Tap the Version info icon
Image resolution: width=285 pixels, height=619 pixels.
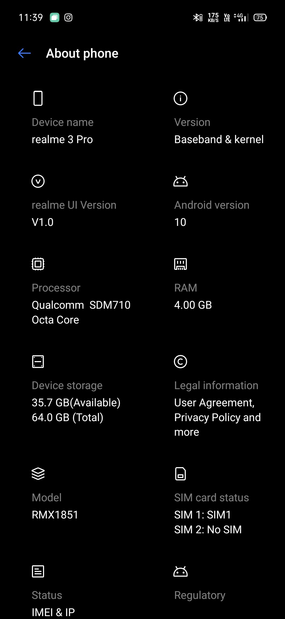click(180, 98)
